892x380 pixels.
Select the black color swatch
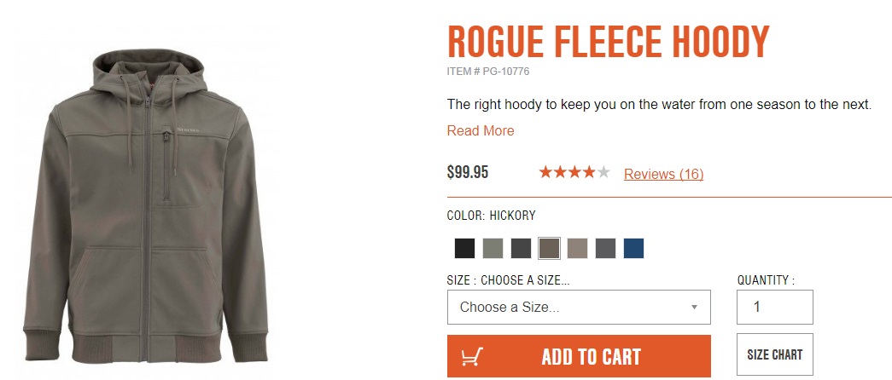464,248
